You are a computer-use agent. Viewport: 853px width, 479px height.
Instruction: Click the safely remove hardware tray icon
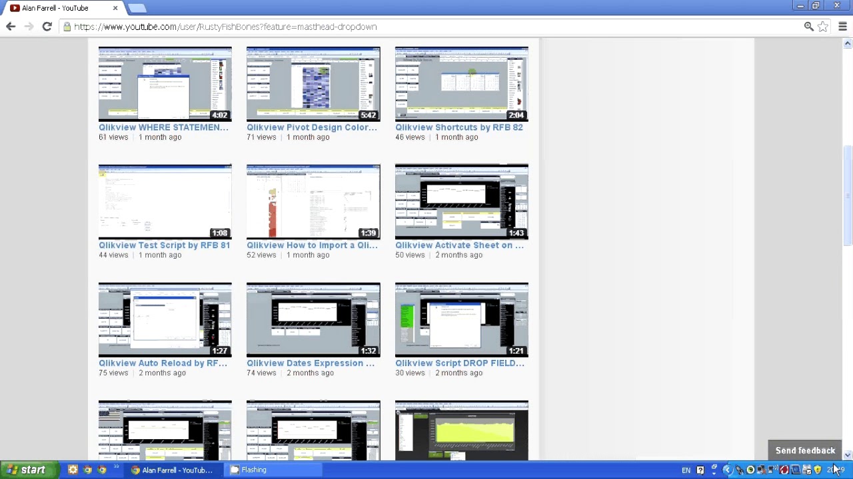806,470
